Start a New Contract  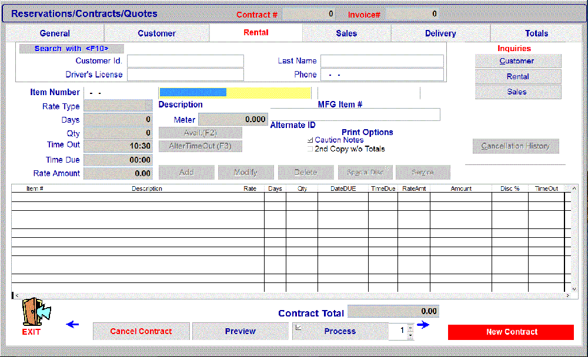(511, 332)
